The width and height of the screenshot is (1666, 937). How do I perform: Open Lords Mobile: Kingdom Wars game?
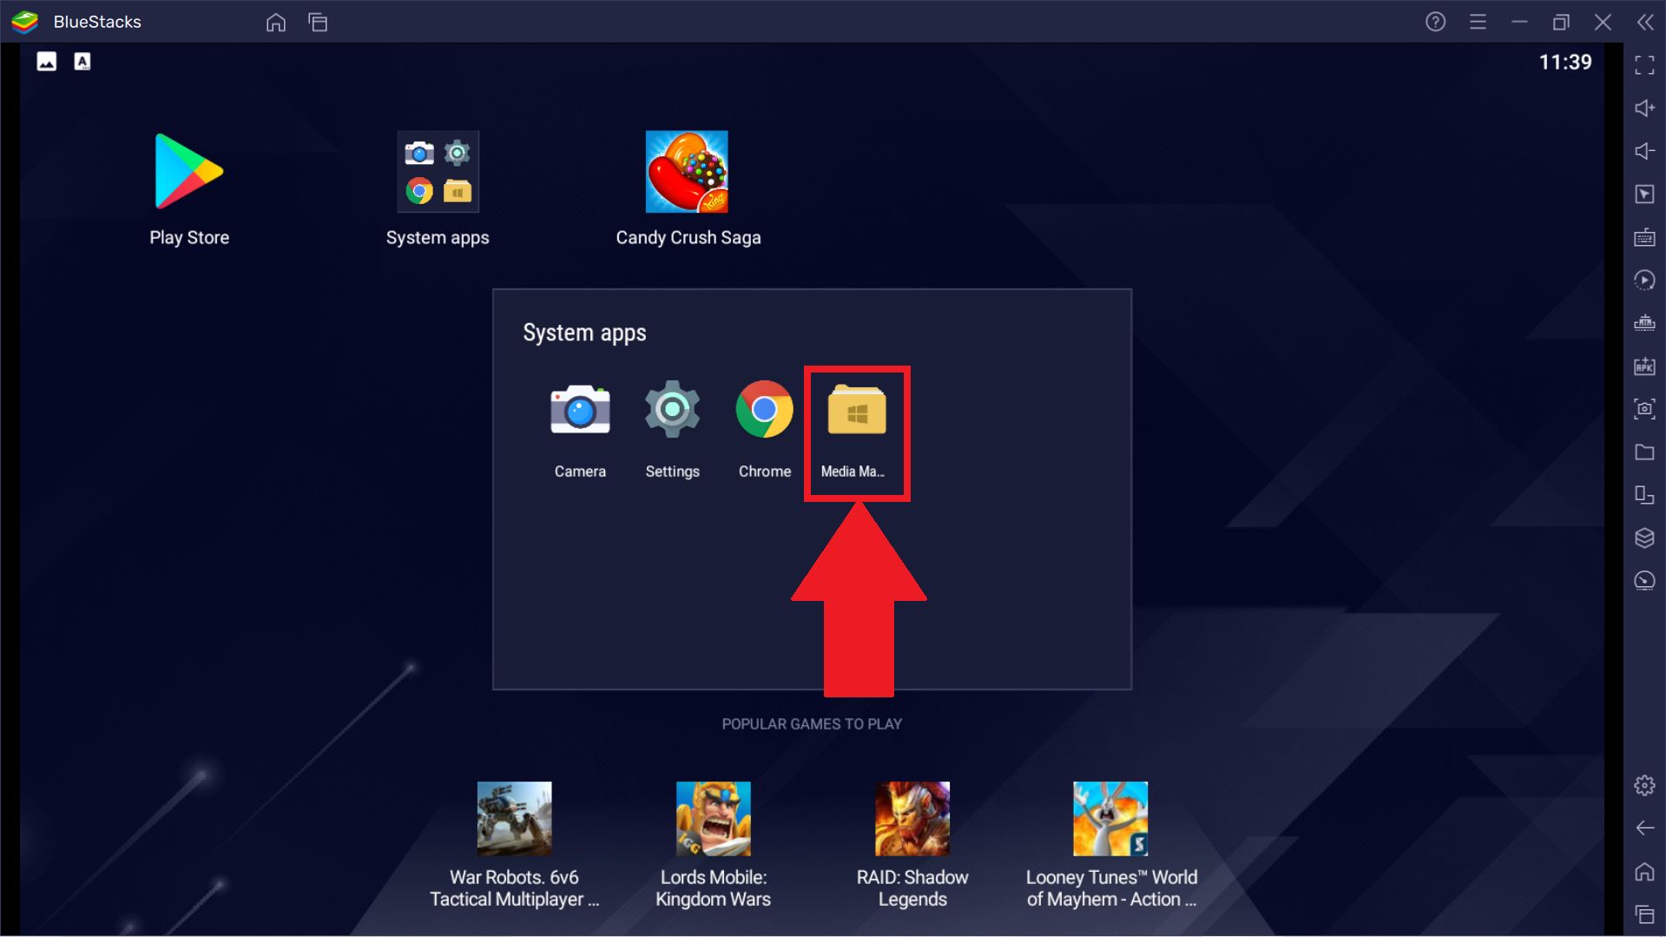[x=713, y=819]
